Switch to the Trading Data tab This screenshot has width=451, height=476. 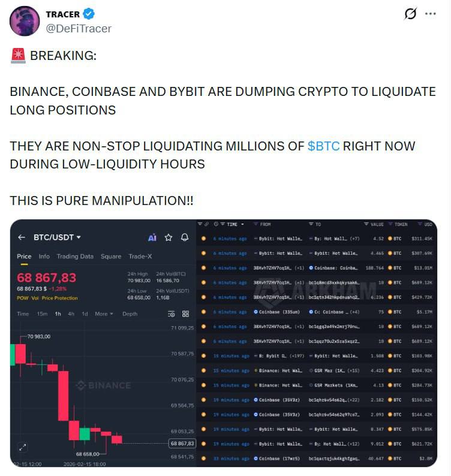[x=75, y=257]
